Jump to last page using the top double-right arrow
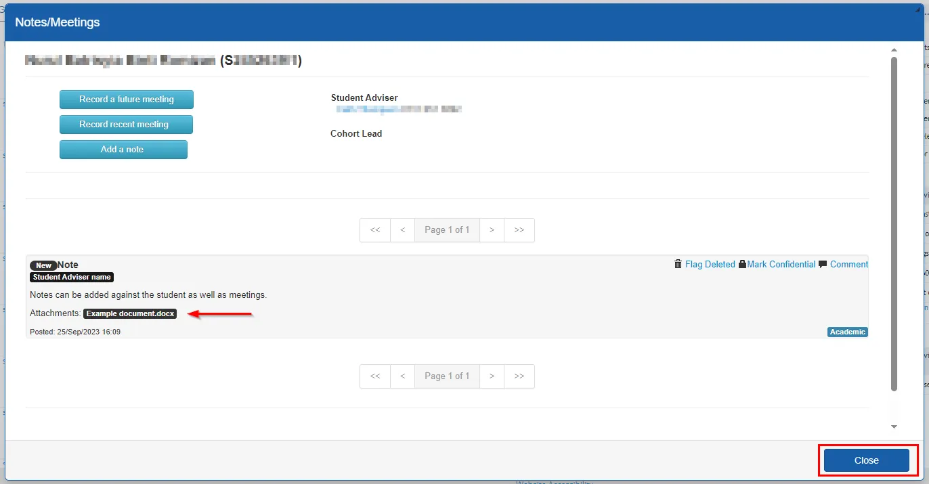 [x=519, y=230]
